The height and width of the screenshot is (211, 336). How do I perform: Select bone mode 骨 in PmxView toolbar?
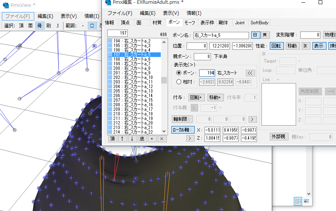point(39,26)
